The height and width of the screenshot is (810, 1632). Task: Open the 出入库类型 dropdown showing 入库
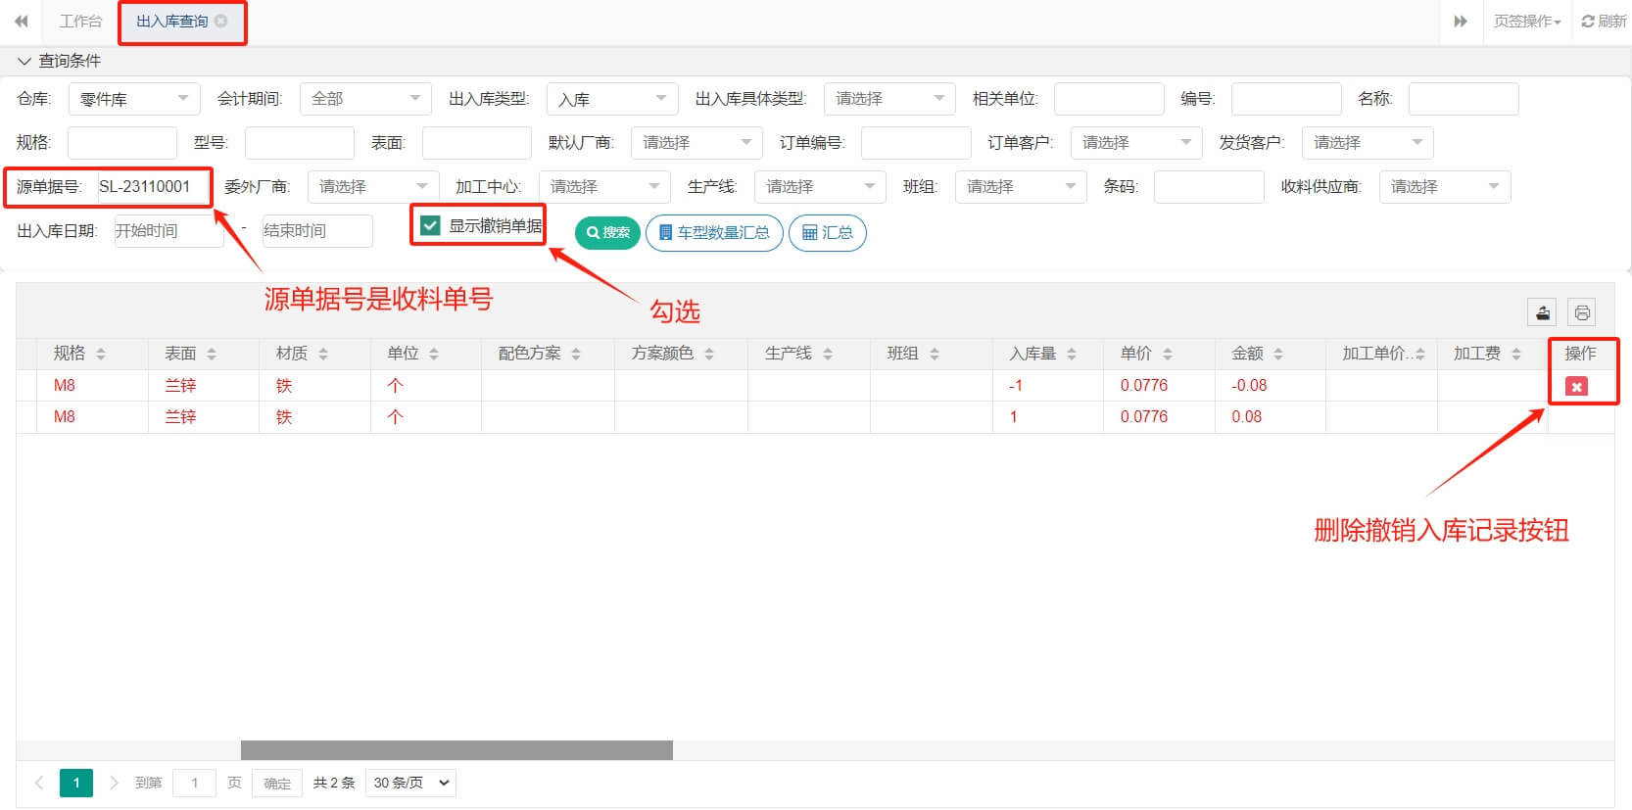[611, 99]
